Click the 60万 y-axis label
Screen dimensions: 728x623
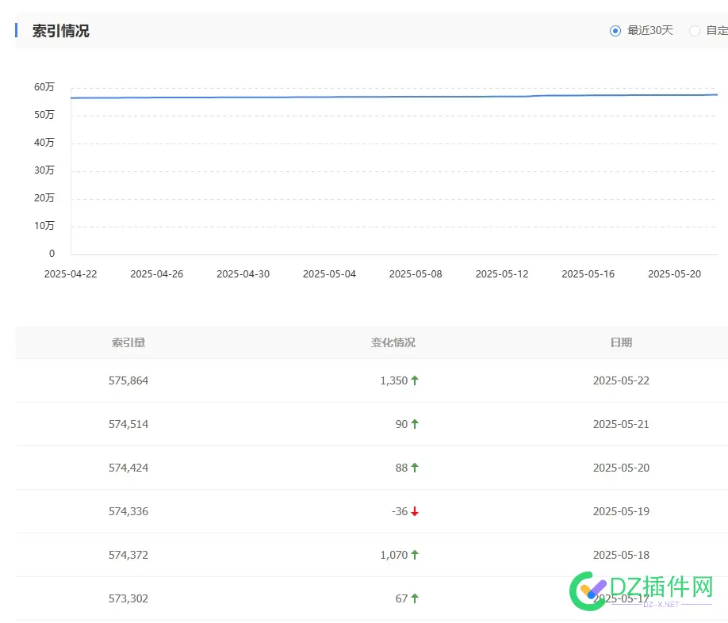click(x=44, y=87)
